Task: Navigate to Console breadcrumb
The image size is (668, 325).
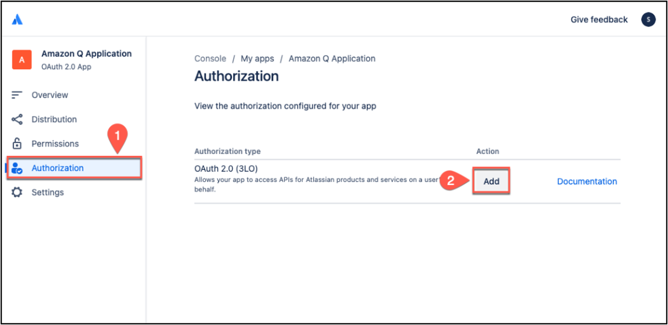Action: tap(210, 59)
